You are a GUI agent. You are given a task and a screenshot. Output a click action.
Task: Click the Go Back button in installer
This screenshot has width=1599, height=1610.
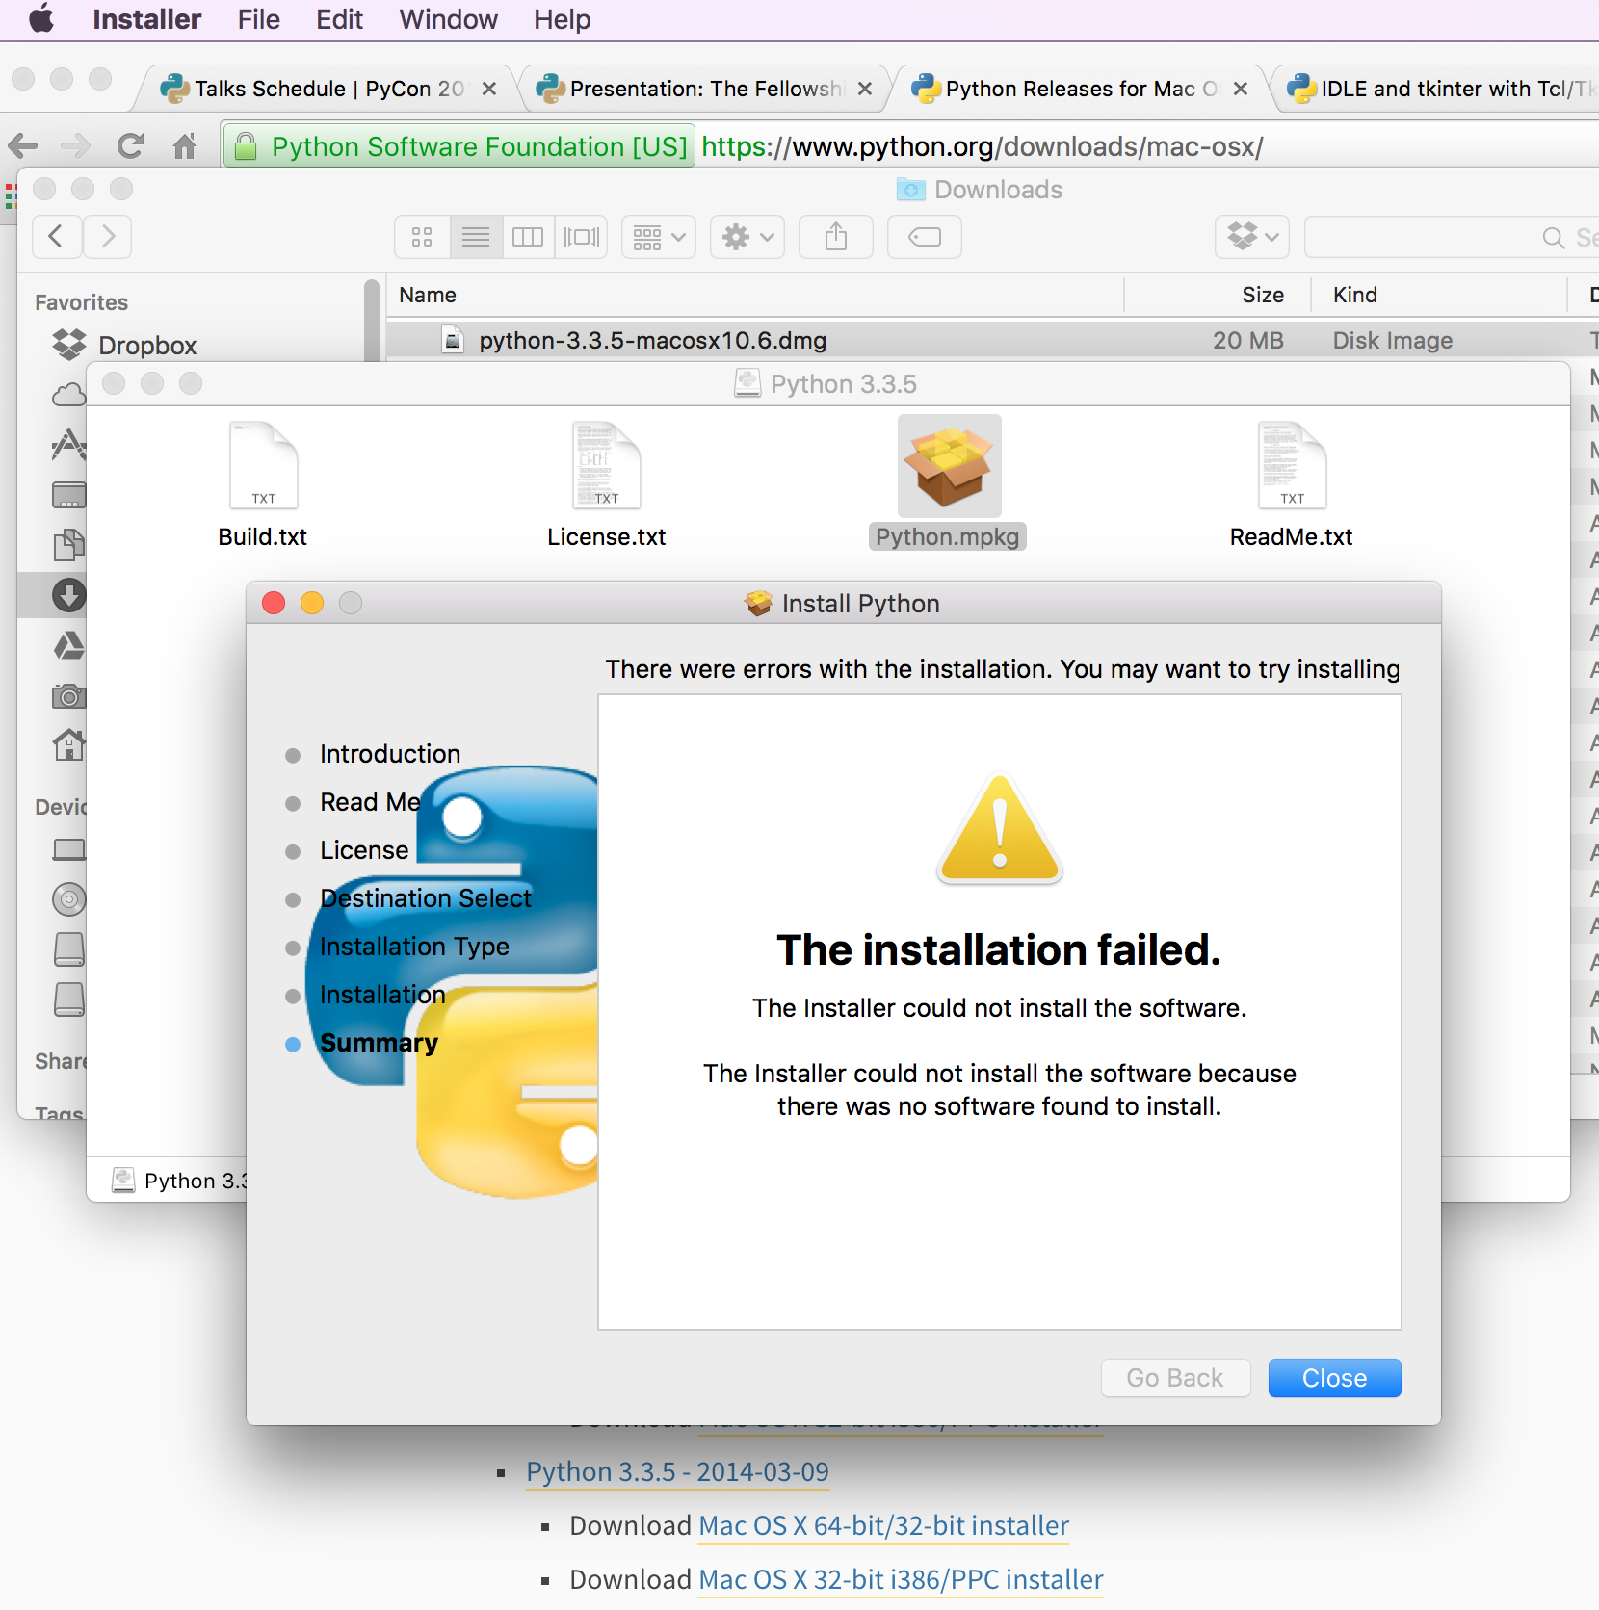click(x=1175, y=1378)
